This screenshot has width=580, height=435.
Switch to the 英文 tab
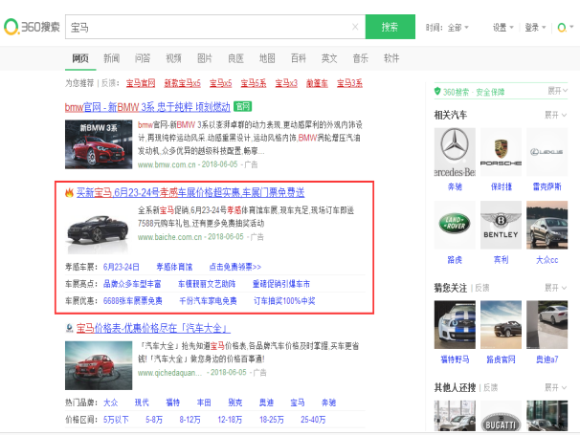[329, 58]
